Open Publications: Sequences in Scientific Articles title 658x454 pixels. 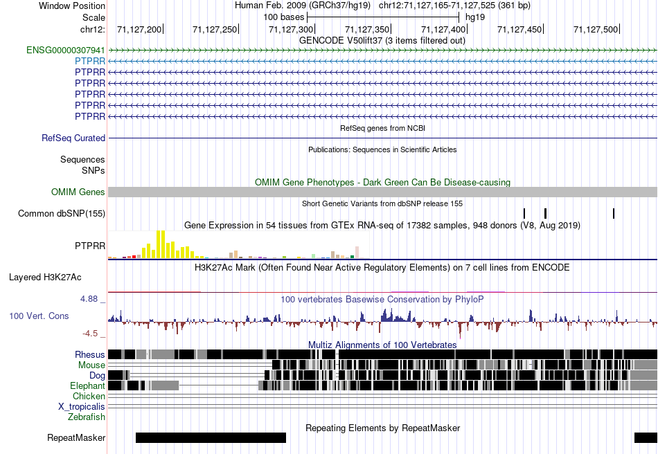tap(382, 149)
